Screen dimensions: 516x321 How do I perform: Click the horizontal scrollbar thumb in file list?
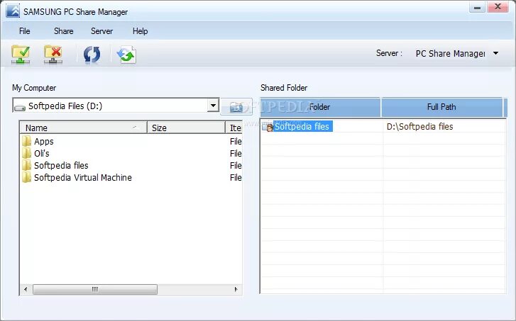pos(95,289)
